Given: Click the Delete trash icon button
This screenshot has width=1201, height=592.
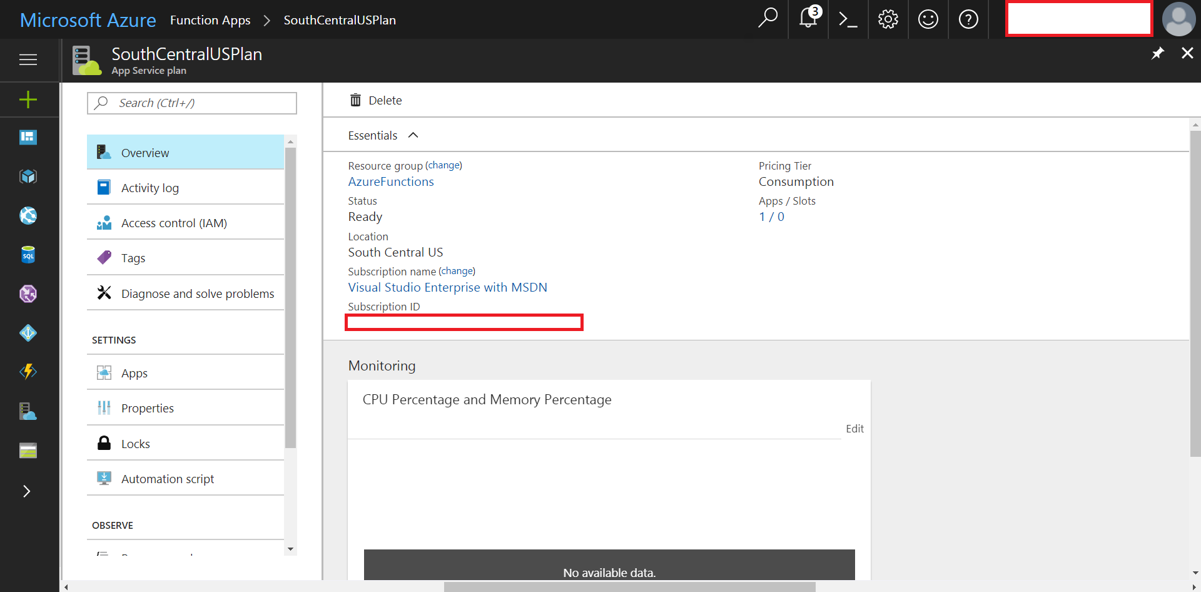Looking at the screenshot, I should [376, 100].
